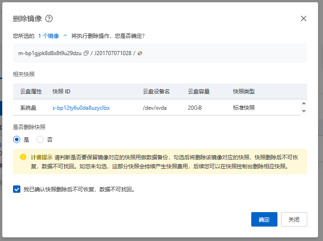Open snapshot s-bp12ty6u0da8uzycllzx link
The image size is (323, 241).
coord(81,108)
